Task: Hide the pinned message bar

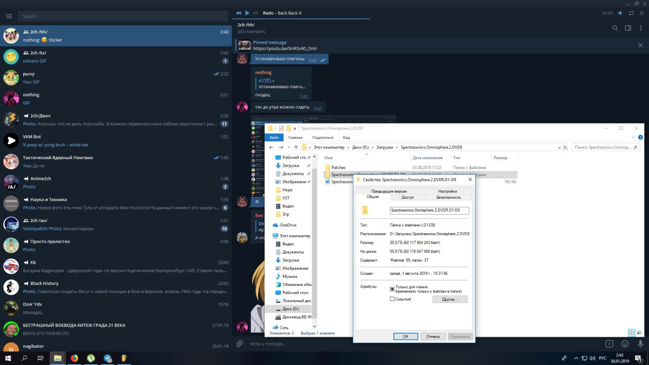Action: tap(640, 45)
